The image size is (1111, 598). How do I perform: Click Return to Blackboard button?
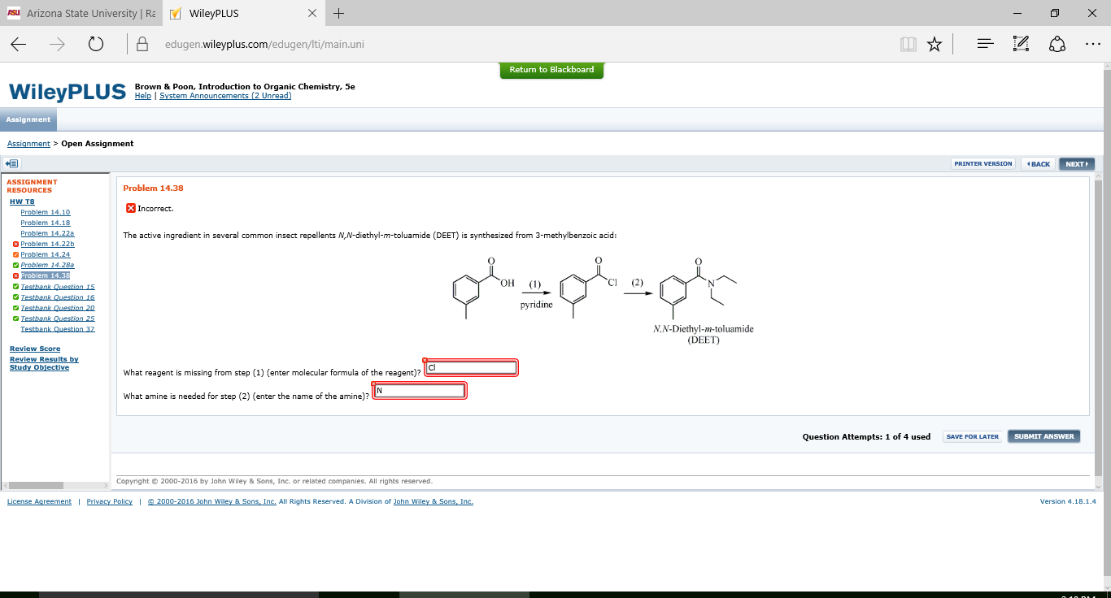[x=551, y=70]
